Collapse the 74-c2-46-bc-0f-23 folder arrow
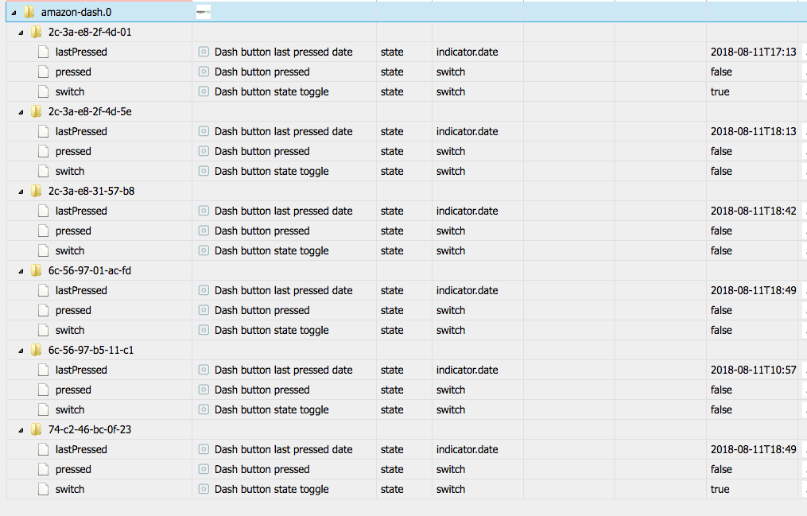The height and width of the screenshot is (516, 807). [x=21, y=430]
